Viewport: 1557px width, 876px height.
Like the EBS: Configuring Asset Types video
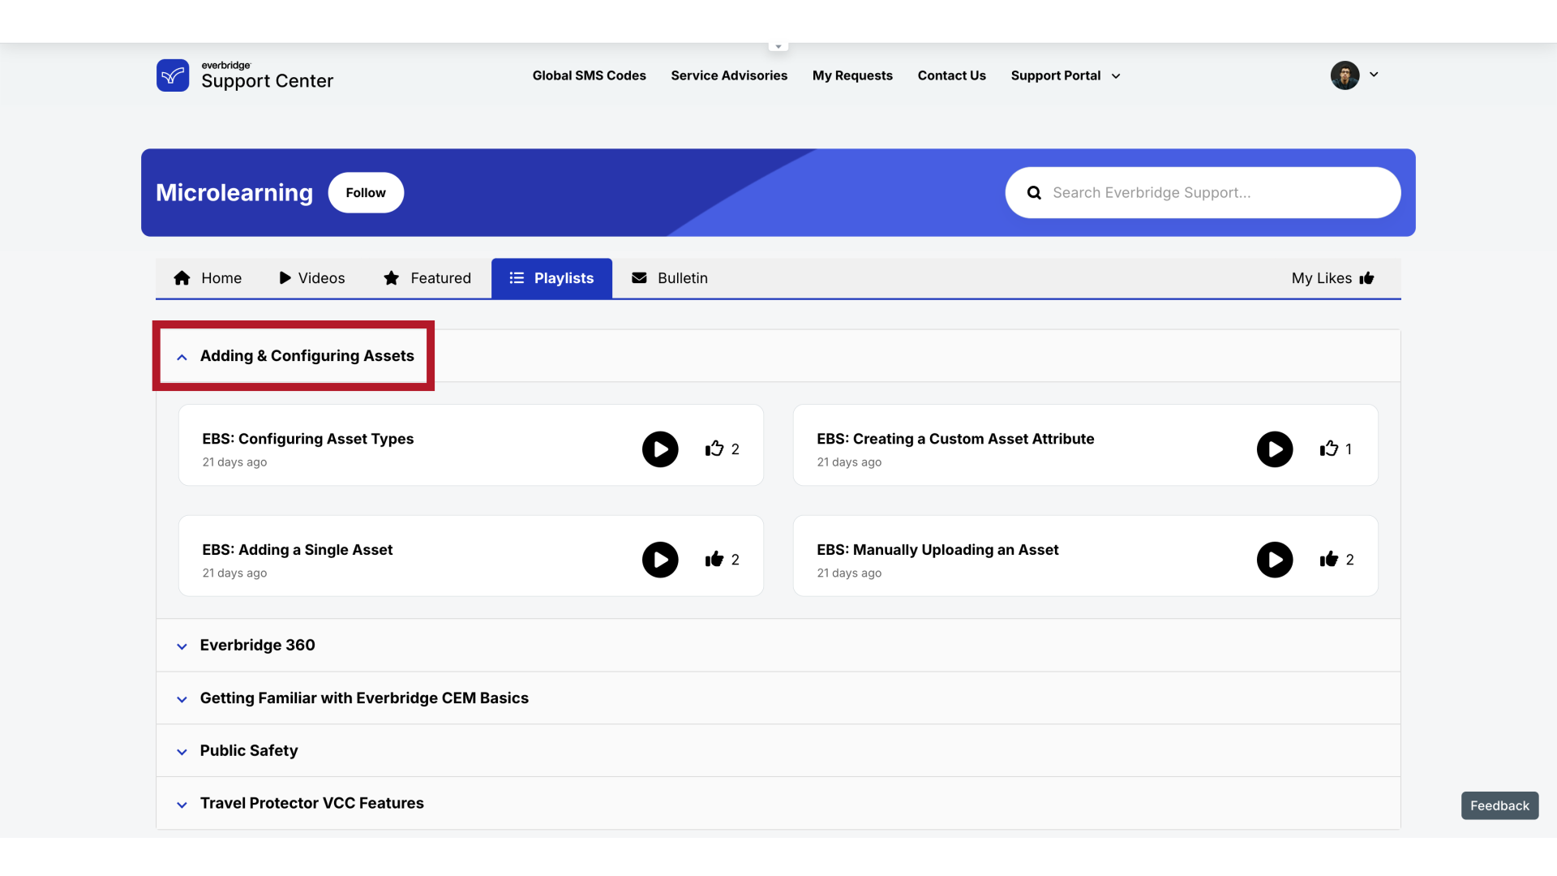click(x=714, y=449)
